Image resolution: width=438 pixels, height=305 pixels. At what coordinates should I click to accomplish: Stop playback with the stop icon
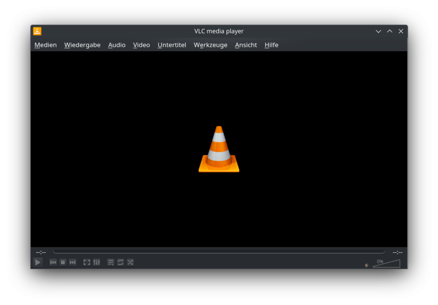pyautogui.click(x=63, y=262)
